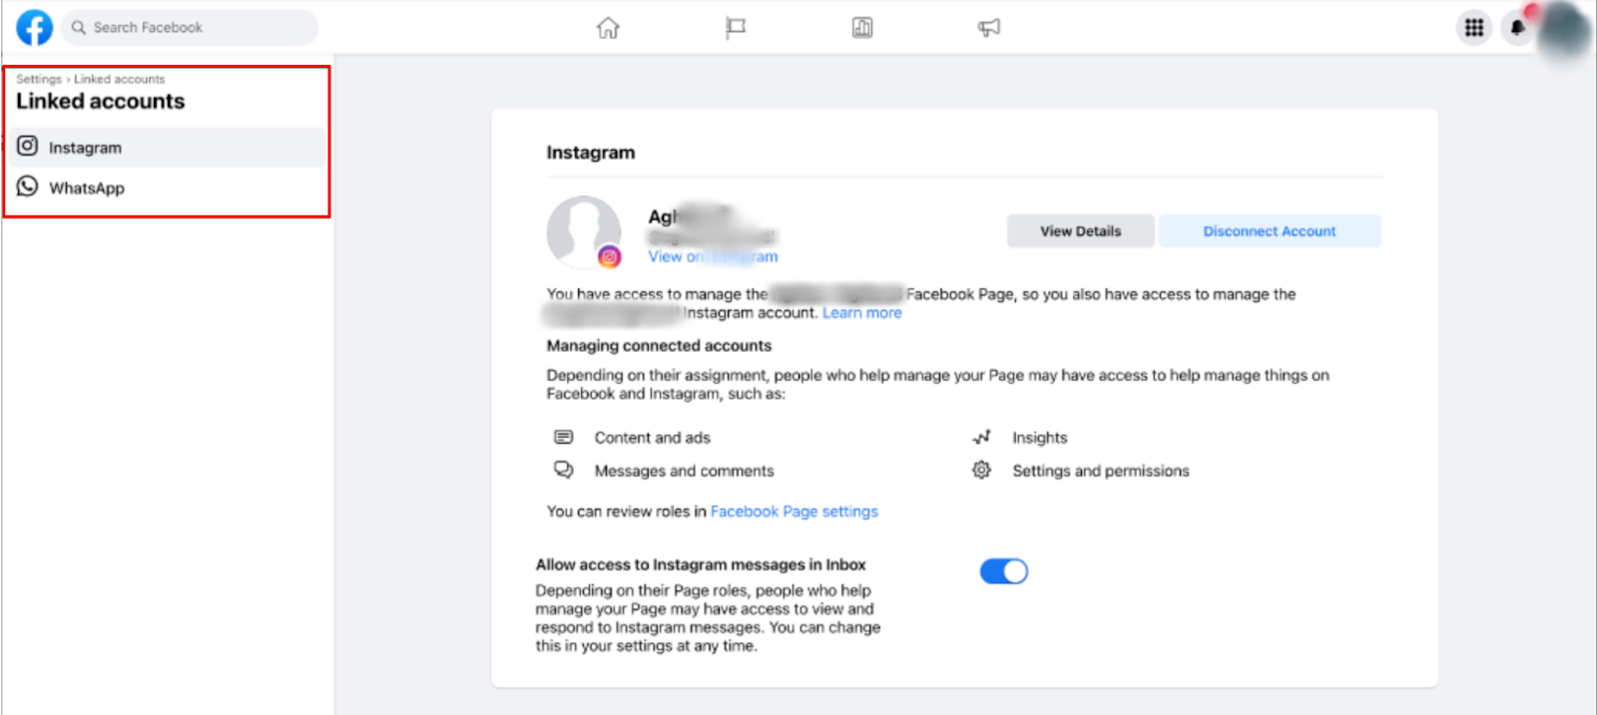Open the Home feed icon

(608, 28)
